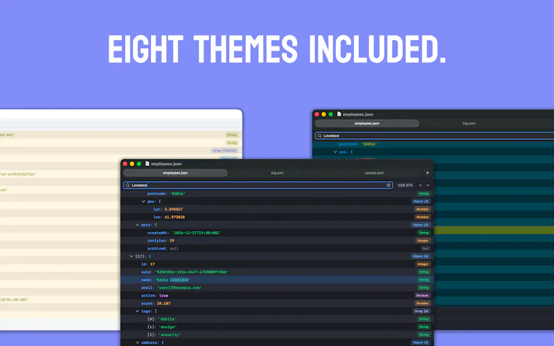
Task: Select the active true row
Action: 277,295
